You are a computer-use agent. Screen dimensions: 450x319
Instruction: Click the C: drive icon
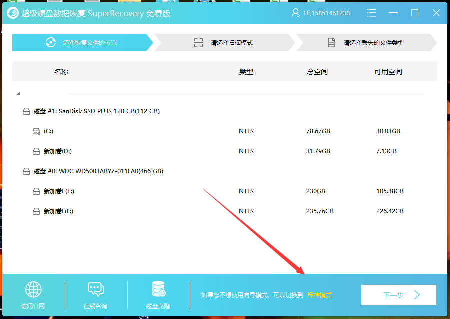[36, 131]
